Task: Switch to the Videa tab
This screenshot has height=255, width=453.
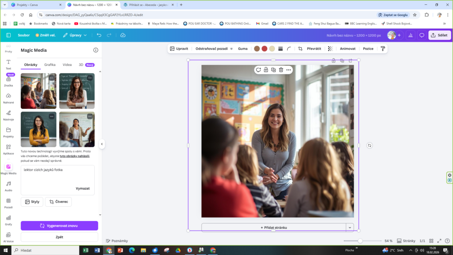Action: (x=67, y=65)
